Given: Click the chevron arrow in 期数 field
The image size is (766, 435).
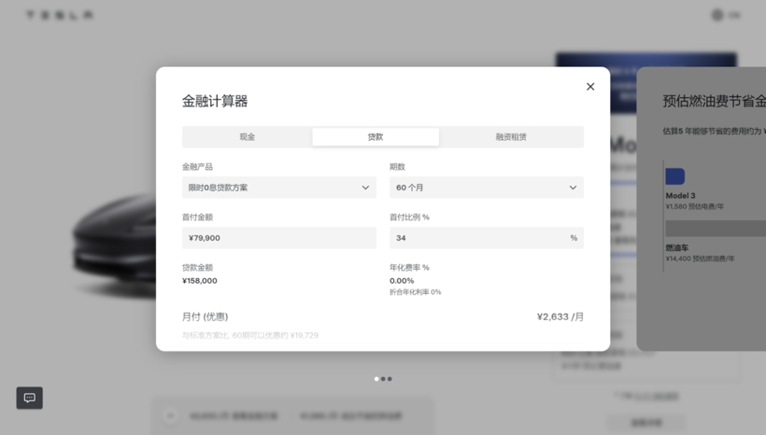Looking at the screenshot, I should click(573, 188).
